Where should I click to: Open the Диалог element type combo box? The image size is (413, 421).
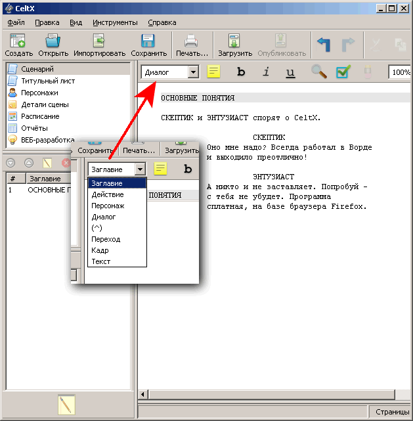170,72
